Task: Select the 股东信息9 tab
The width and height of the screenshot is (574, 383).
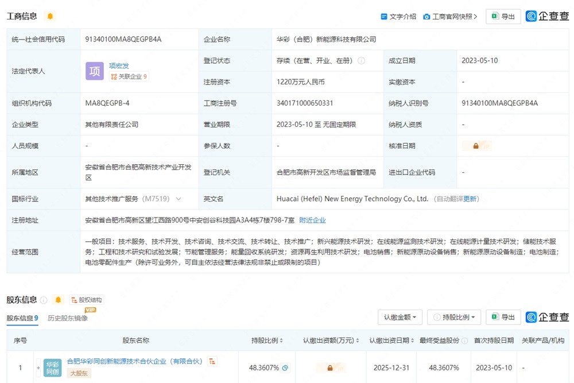Action: click(23, 319)
